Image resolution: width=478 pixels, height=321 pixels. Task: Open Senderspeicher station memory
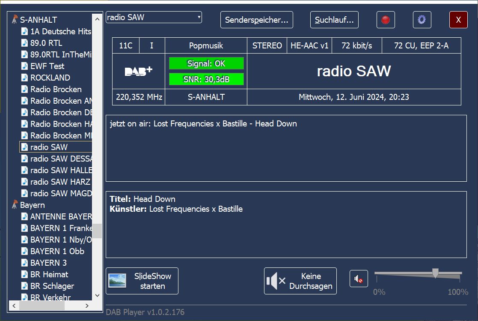coord(256,20)
